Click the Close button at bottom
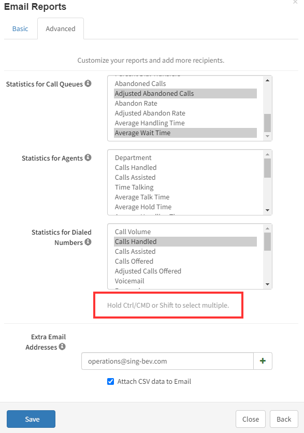Viewport: 304px width, 433px height. coord(251,419)
